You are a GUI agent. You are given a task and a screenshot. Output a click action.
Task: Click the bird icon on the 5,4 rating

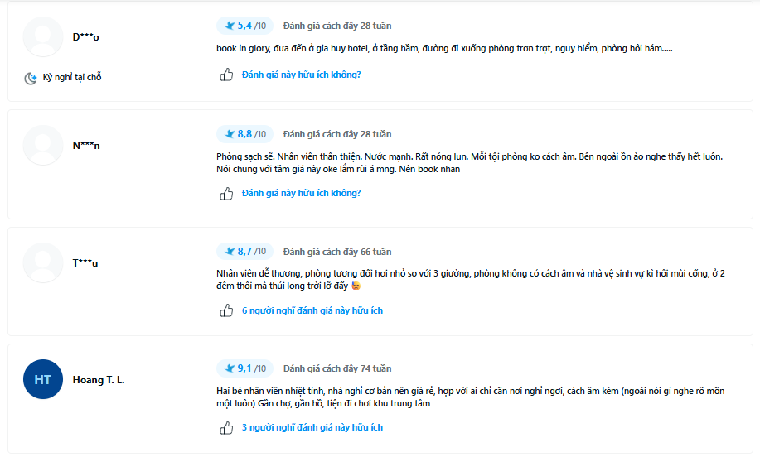coord(230,26)
